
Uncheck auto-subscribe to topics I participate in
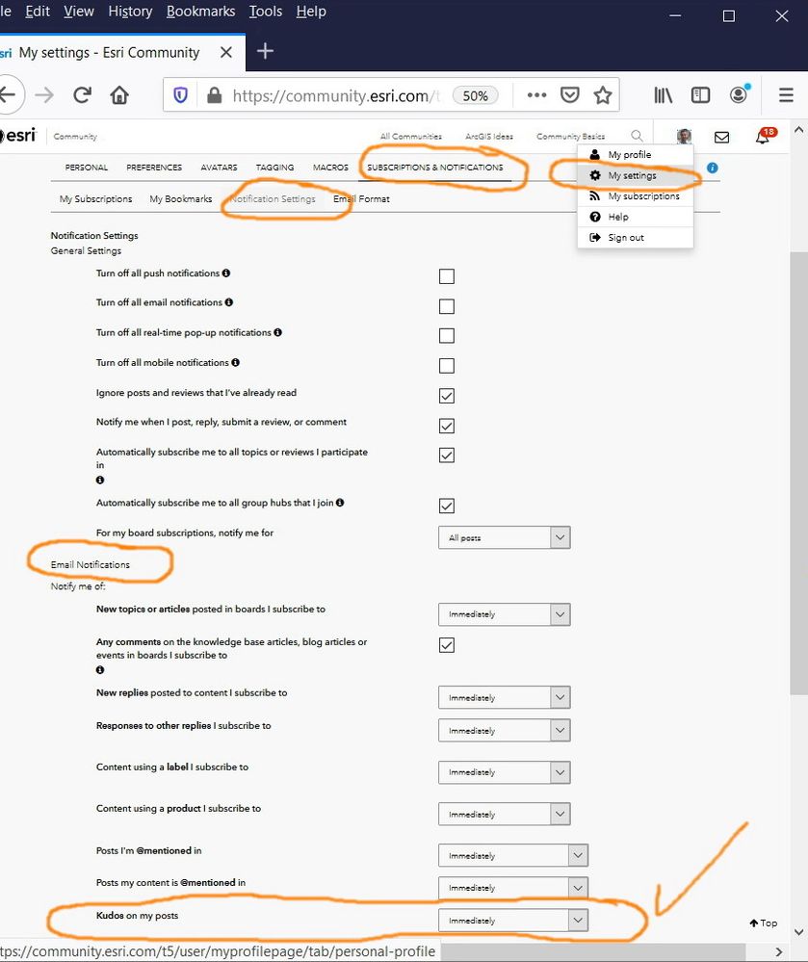pos(447,455)
